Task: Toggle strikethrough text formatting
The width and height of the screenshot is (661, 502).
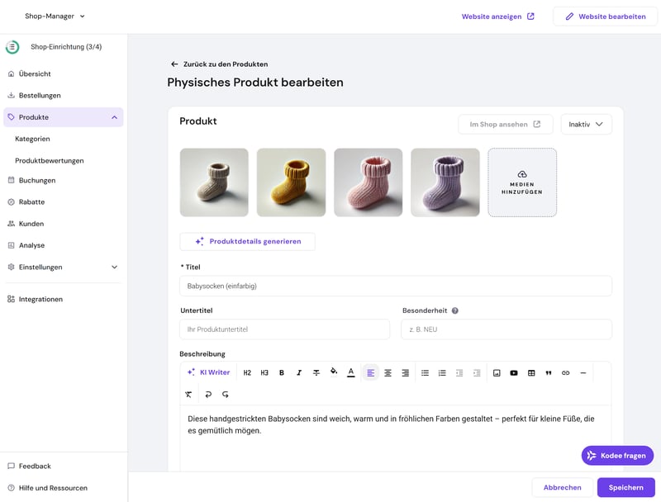Action: click(316, 373)
